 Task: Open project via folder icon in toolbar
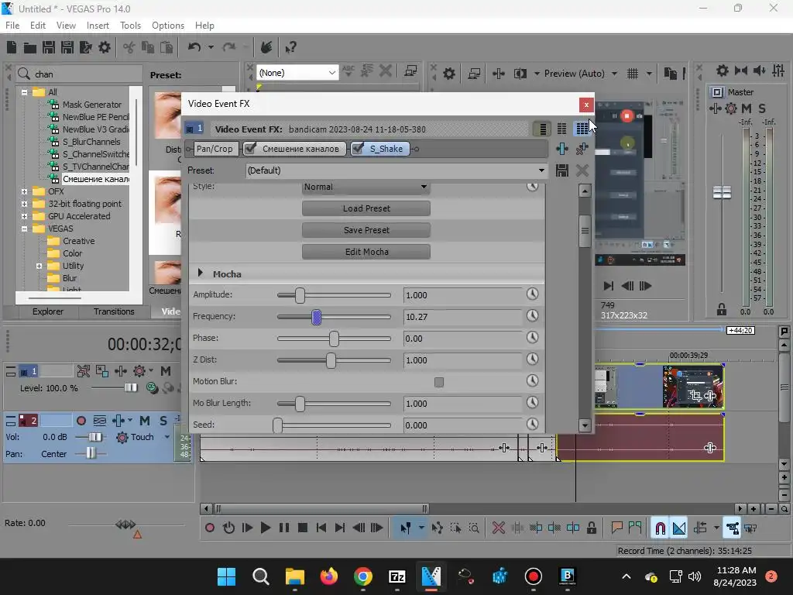tap(30, 47)
